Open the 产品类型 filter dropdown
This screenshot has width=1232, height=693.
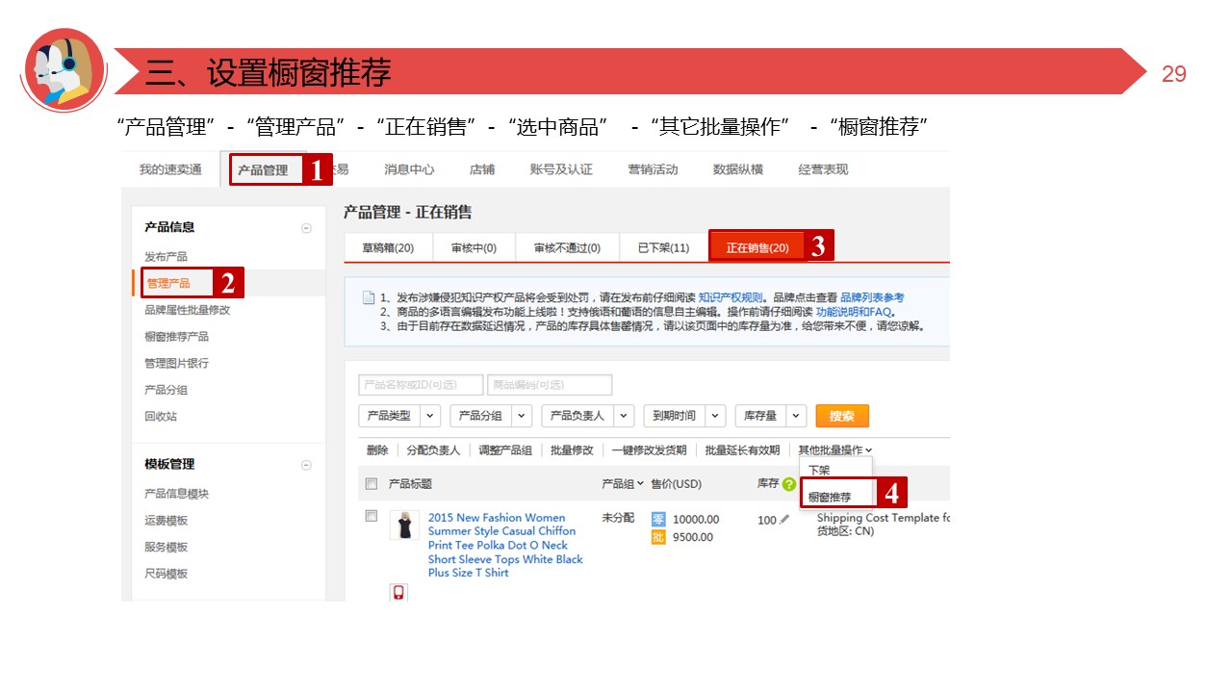(x=399, y=416)
